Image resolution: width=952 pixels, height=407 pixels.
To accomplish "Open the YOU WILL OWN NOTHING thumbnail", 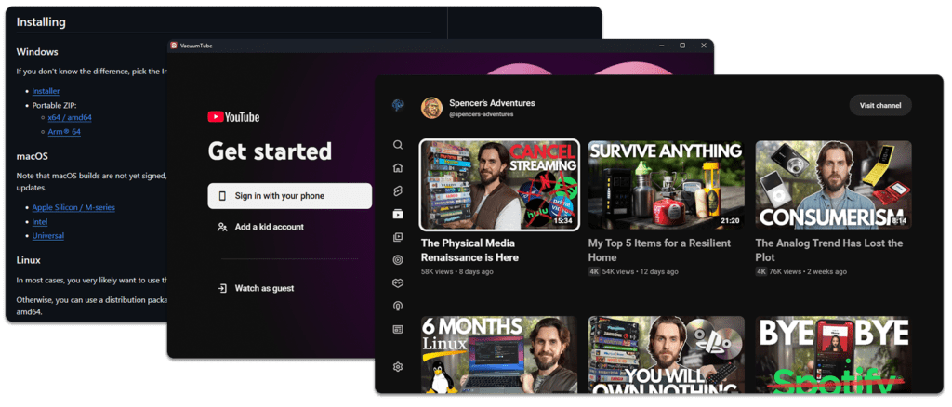I will [666, 354].
